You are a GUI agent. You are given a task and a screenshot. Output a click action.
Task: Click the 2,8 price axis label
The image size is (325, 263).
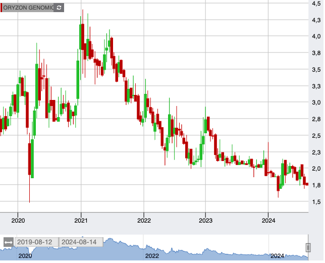coord(316,119)
